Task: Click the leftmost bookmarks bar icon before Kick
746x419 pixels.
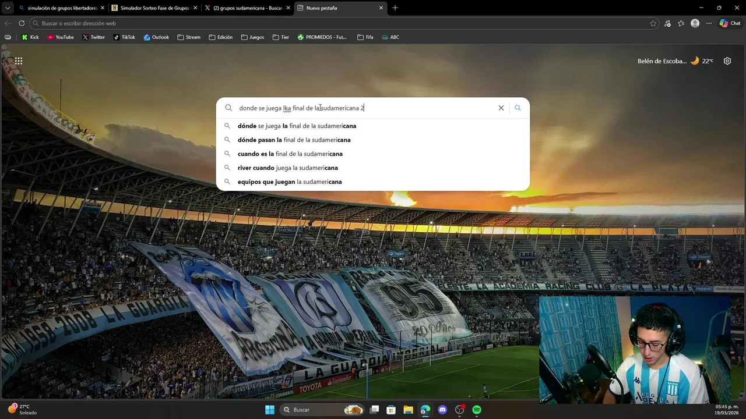Action: 8,37
